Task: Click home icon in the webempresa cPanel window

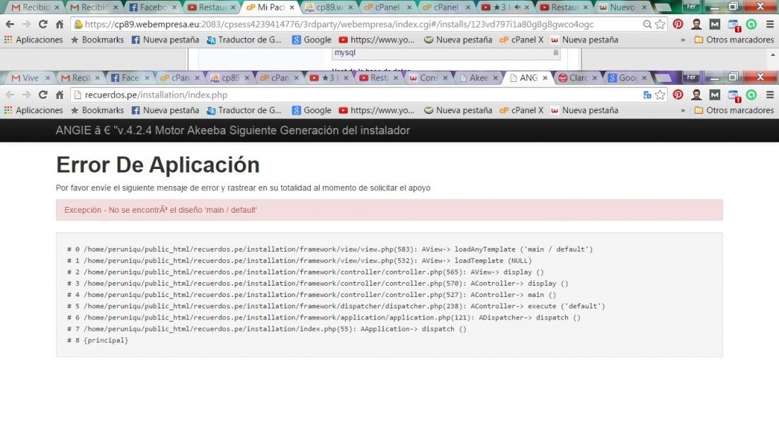Action: (59, 24)
